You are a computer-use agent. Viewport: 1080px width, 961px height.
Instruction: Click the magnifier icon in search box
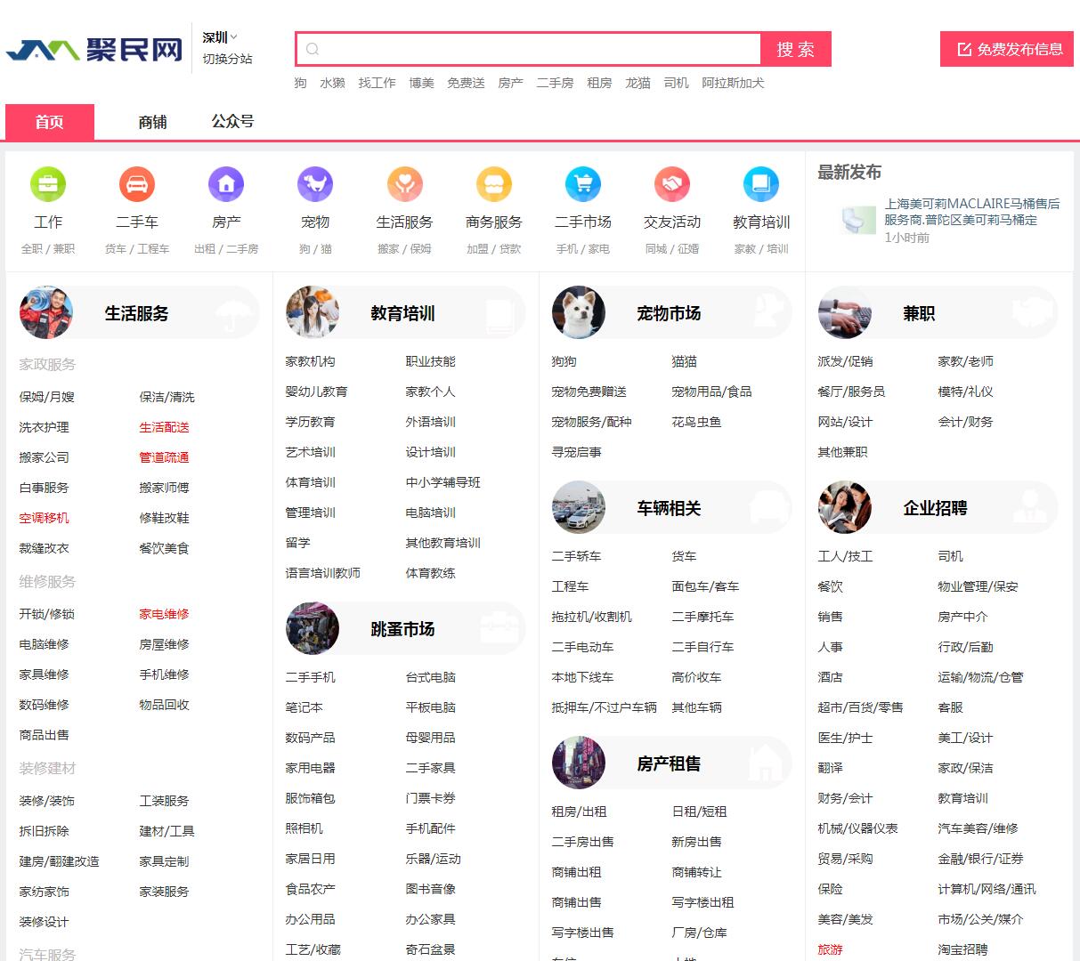click(x=313, y=49)
